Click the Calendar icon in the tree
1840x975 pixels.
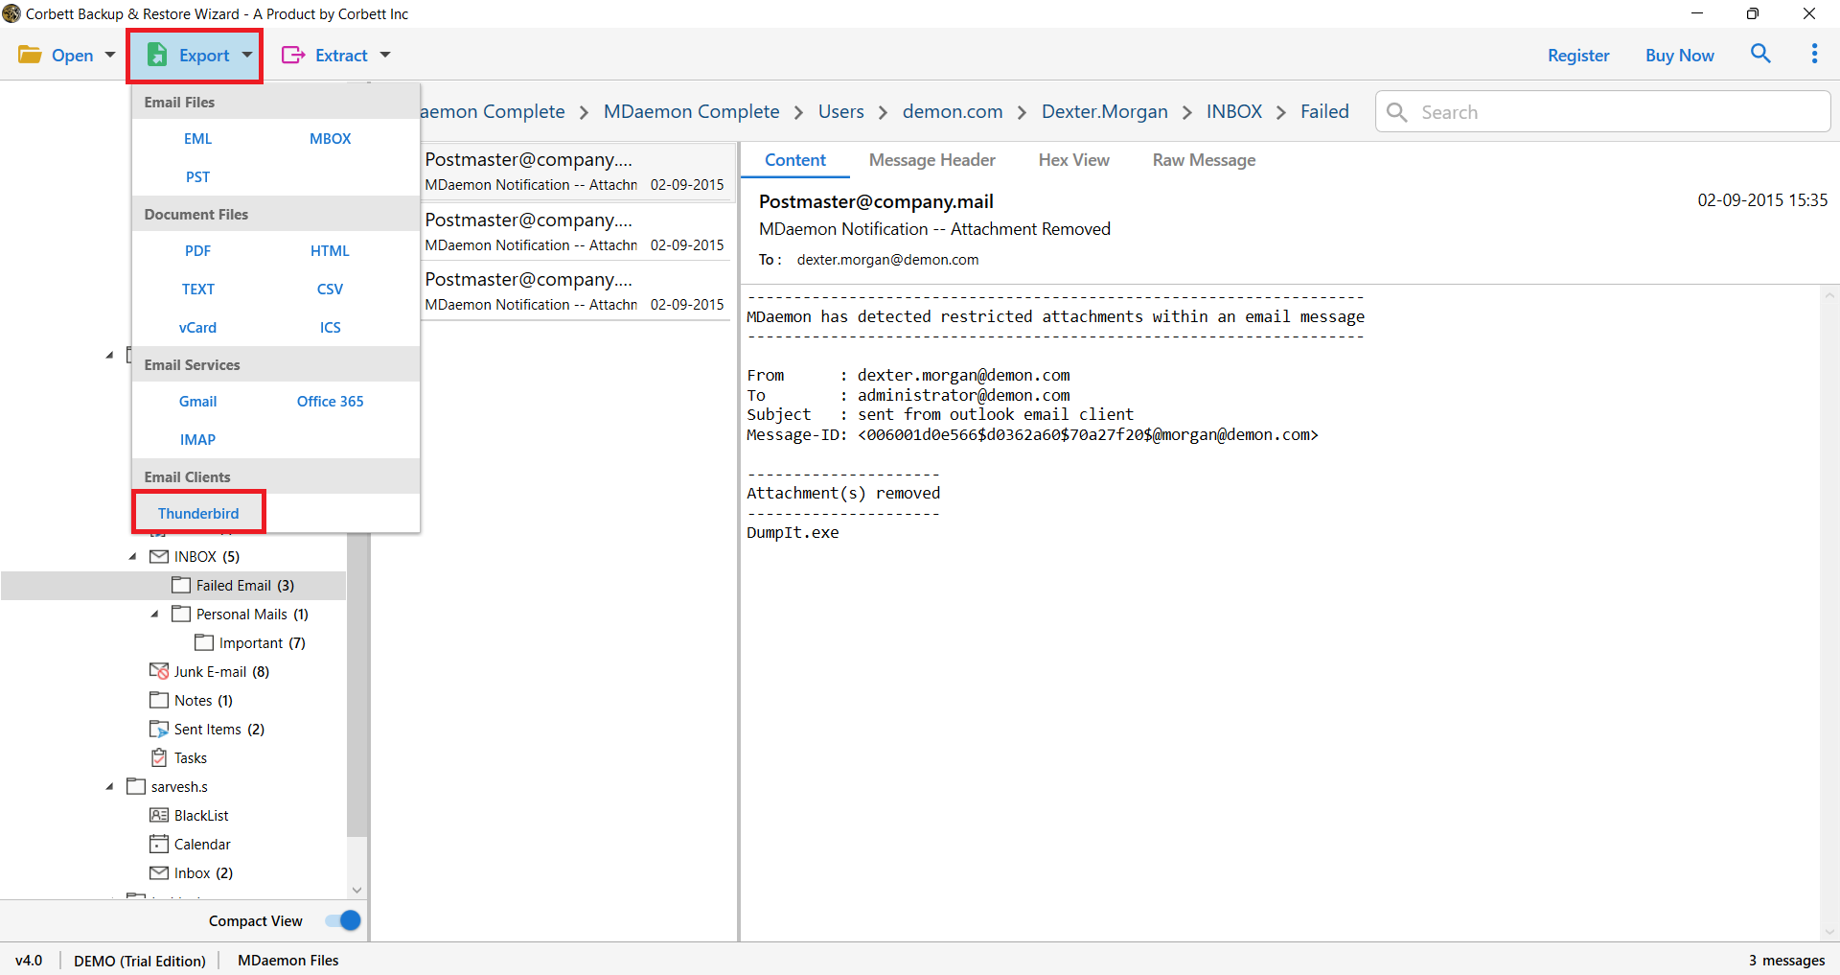(x=159, y=844)
